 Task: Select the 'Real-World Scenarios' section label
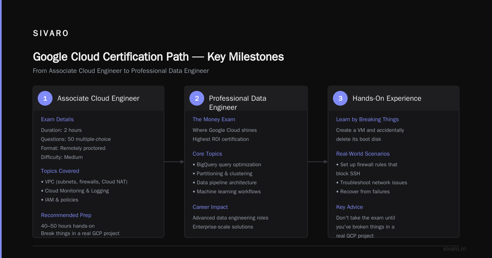pos(363,154)
